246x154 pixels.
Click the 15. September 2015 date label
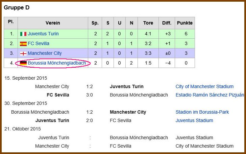[26, 78]
